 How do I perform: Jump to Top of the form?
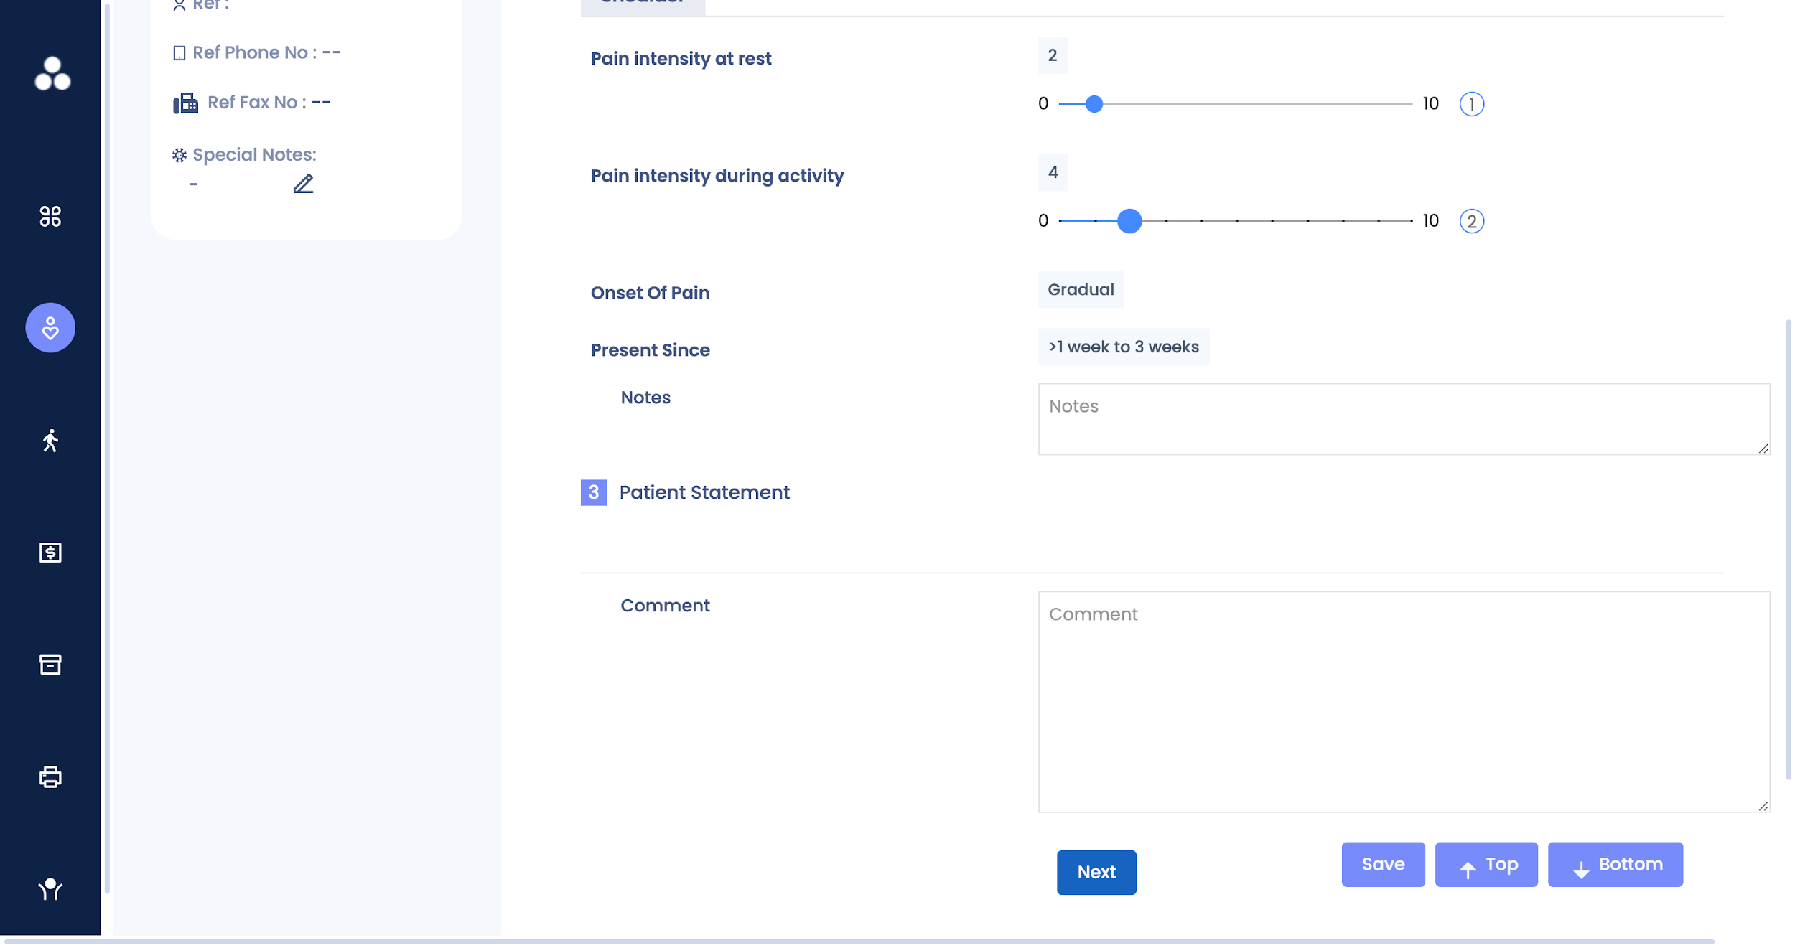tap(1486, 865)
